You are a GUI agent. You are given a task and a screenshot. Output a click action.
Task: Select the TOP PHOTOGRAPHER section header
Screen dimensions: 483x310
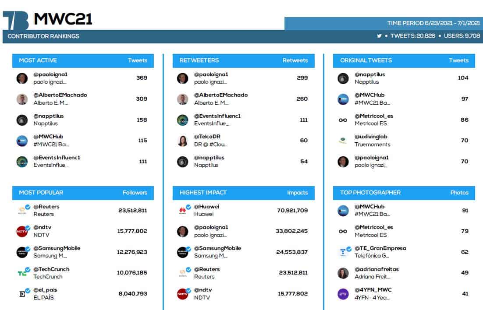404,193
